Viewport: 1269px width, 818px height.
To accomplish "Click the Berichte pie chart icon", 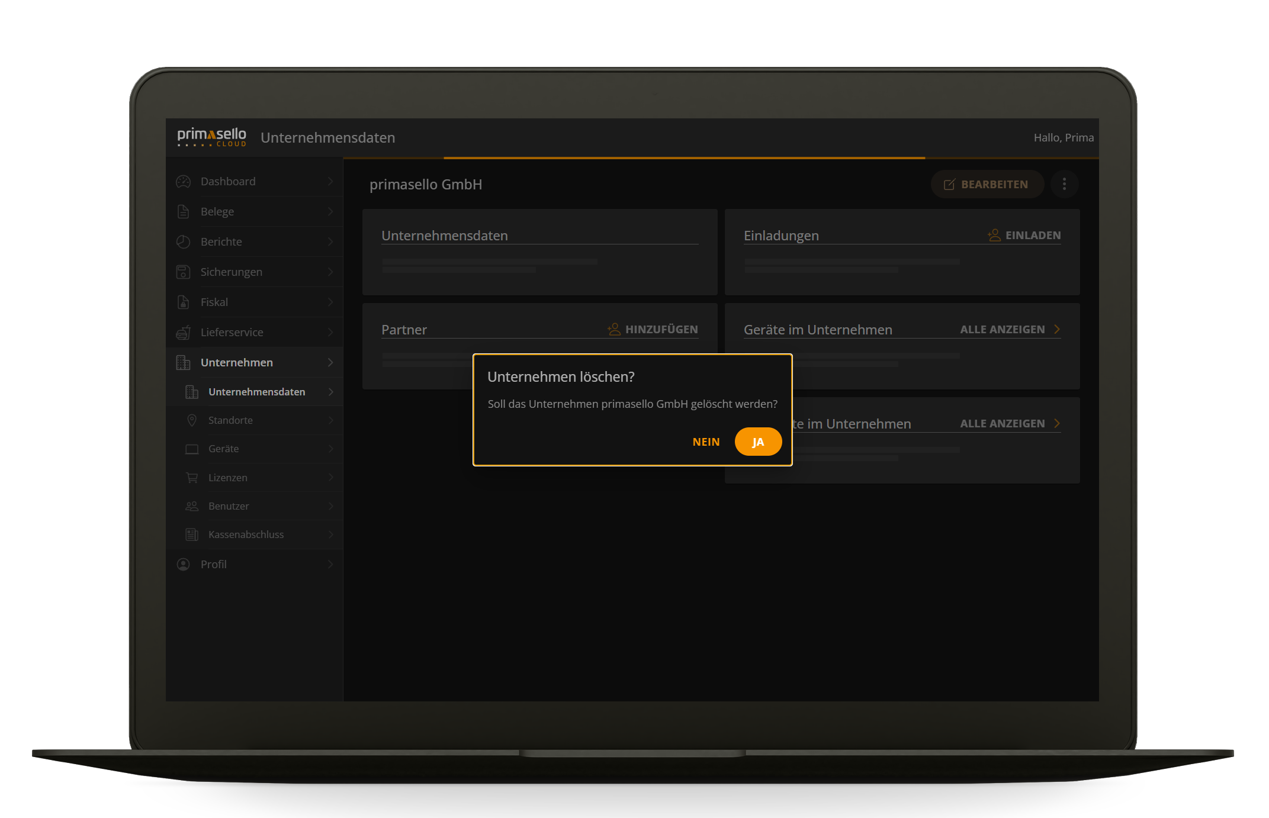I will [184, 242].
